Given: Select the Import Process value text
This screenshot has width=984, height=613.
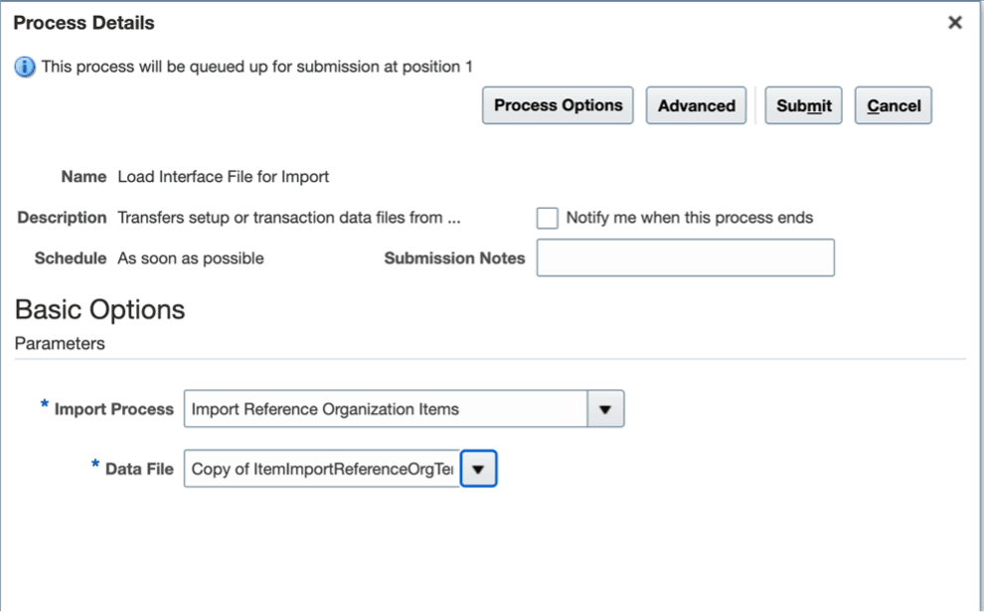Looking at the screenshot, I should tap(328, 408).
